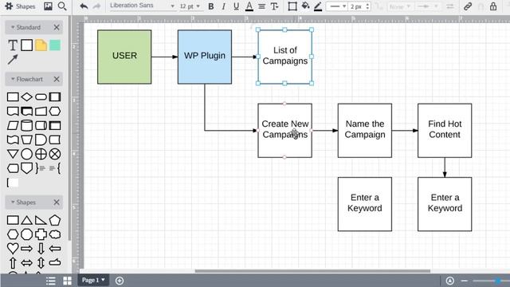Open the 12 pt font size dropdown

click(190, 6)
